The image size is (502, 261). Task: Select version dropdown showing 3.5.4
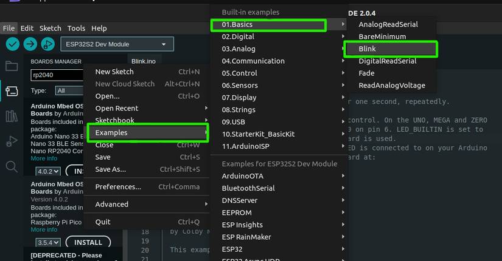[x=47, y=242]
